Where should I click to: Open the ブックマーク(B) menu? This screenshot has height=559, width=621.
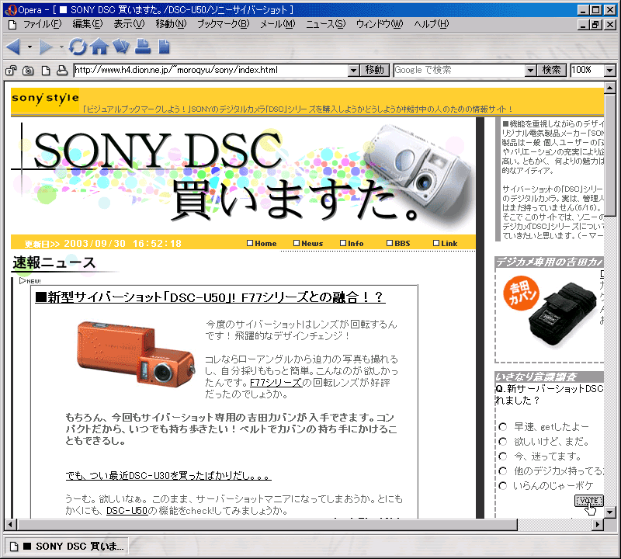click(224, 25)
